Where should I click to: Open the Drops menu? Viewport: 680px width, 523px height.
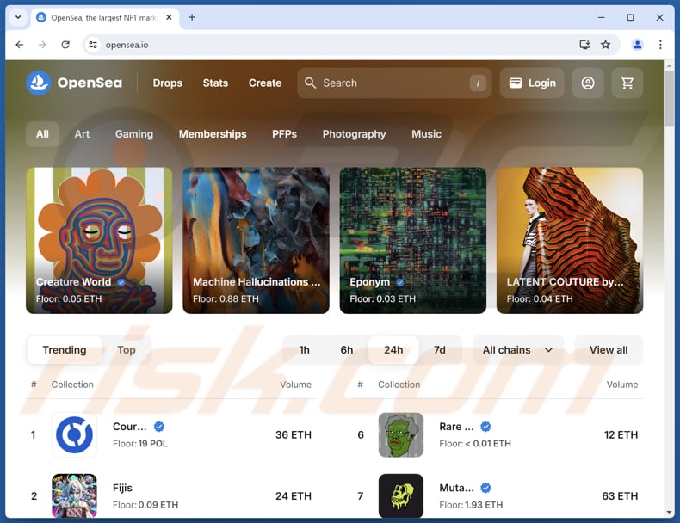click(167, 83)
